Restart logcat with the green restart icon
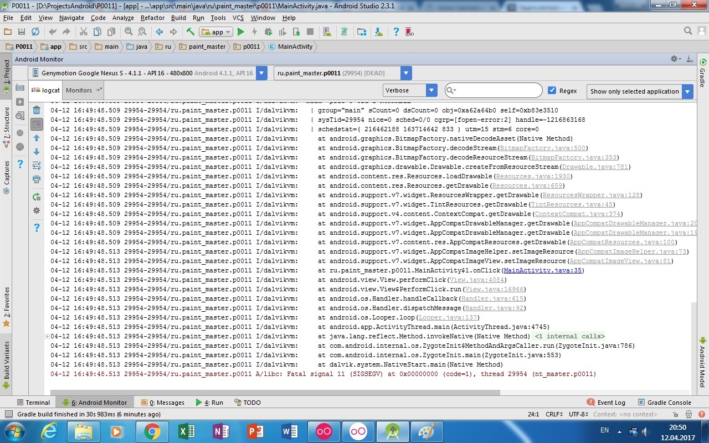The width and height of the screenshot is (709, 443). tap(37, 197)
